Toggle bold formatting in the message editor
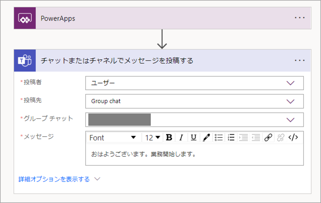 coord(169,138)
